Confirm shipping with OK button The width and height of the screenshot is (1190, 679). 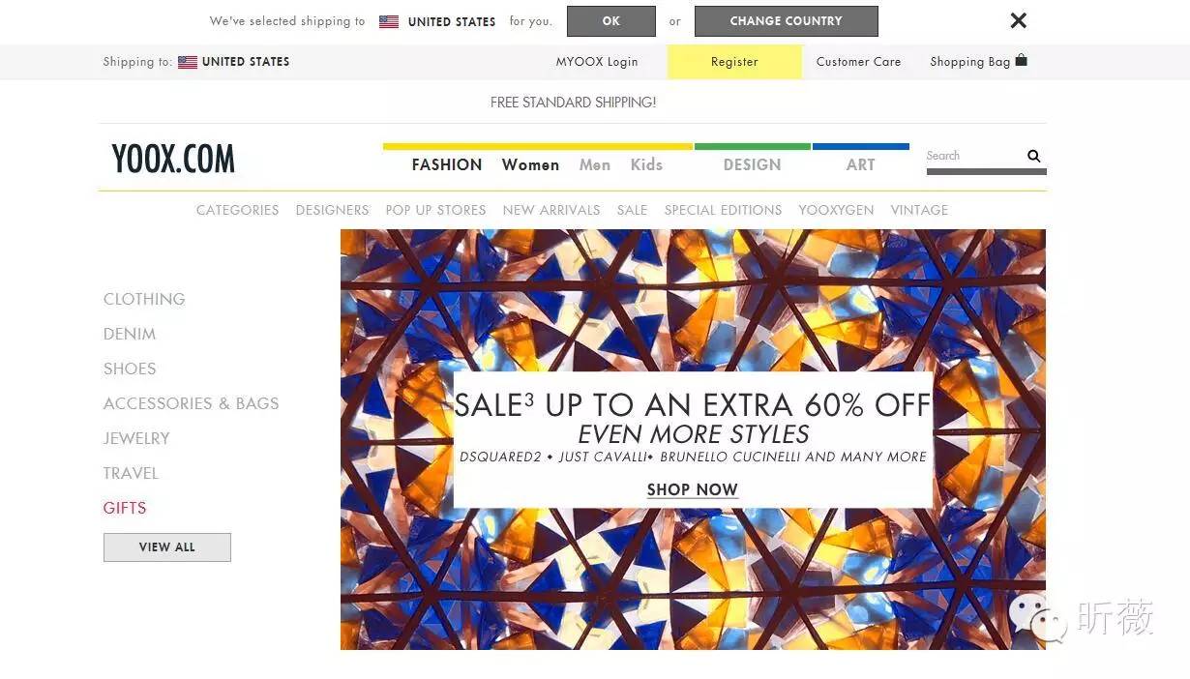610,21
